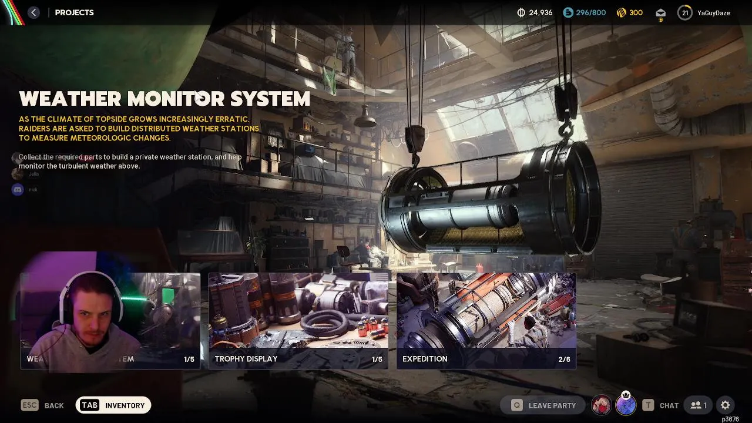Click the PROJECTS header title
This screenshot has height=423, width=752.
pos(74,12)
